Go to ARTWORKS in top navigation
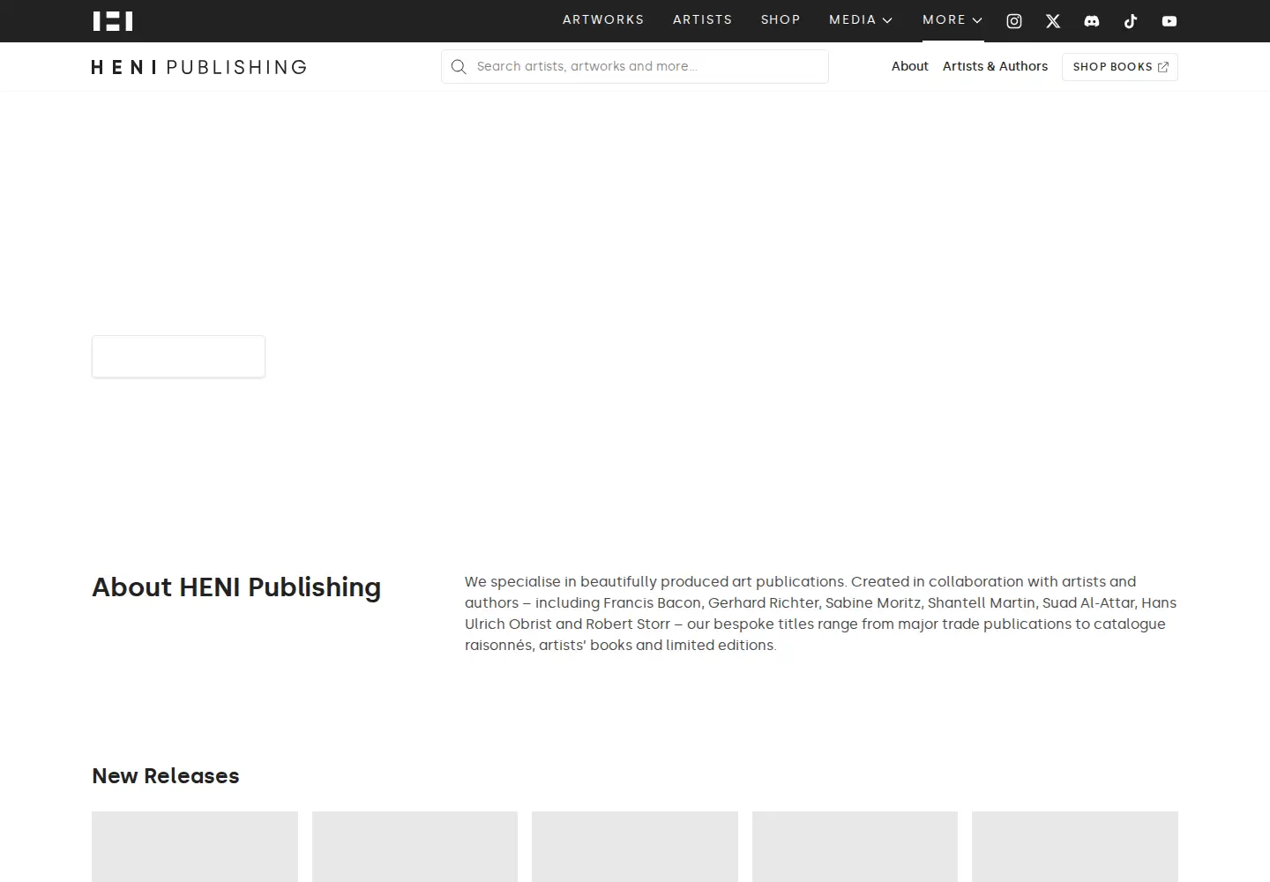The width and height of the screenshot is (1270, 882). point(603,19)
